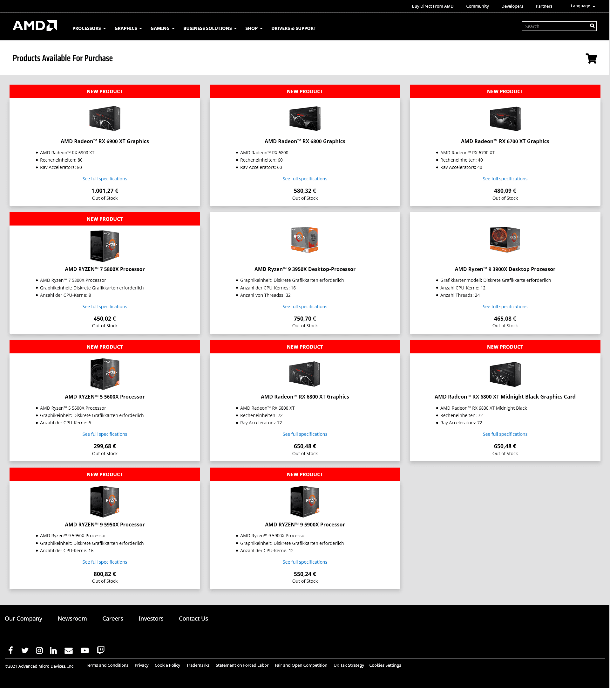This screenshot has height=688, width=610.
Task: Open the Language selector dropdown
Action: tap(583, 6)
